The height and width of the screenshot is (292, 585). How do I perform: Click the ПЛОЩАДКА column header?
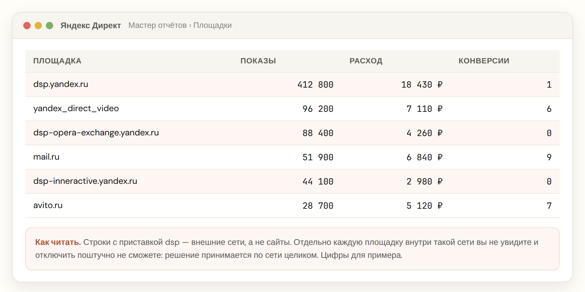pos(57,61)
